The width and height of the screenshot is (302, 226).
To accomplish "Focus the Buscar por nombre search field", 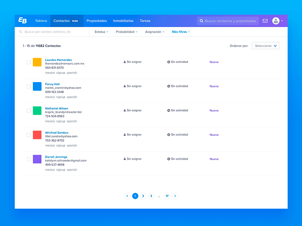I will tap(53, 32).
